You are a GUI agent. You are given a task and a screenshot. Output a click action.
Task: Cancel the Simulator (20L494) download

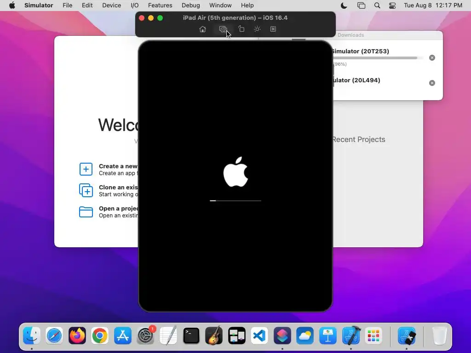tap(432, 83)
